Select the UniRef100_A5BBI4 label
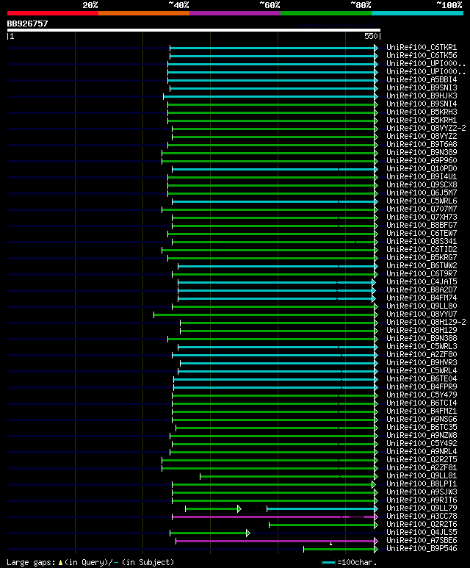 (422, 79)
